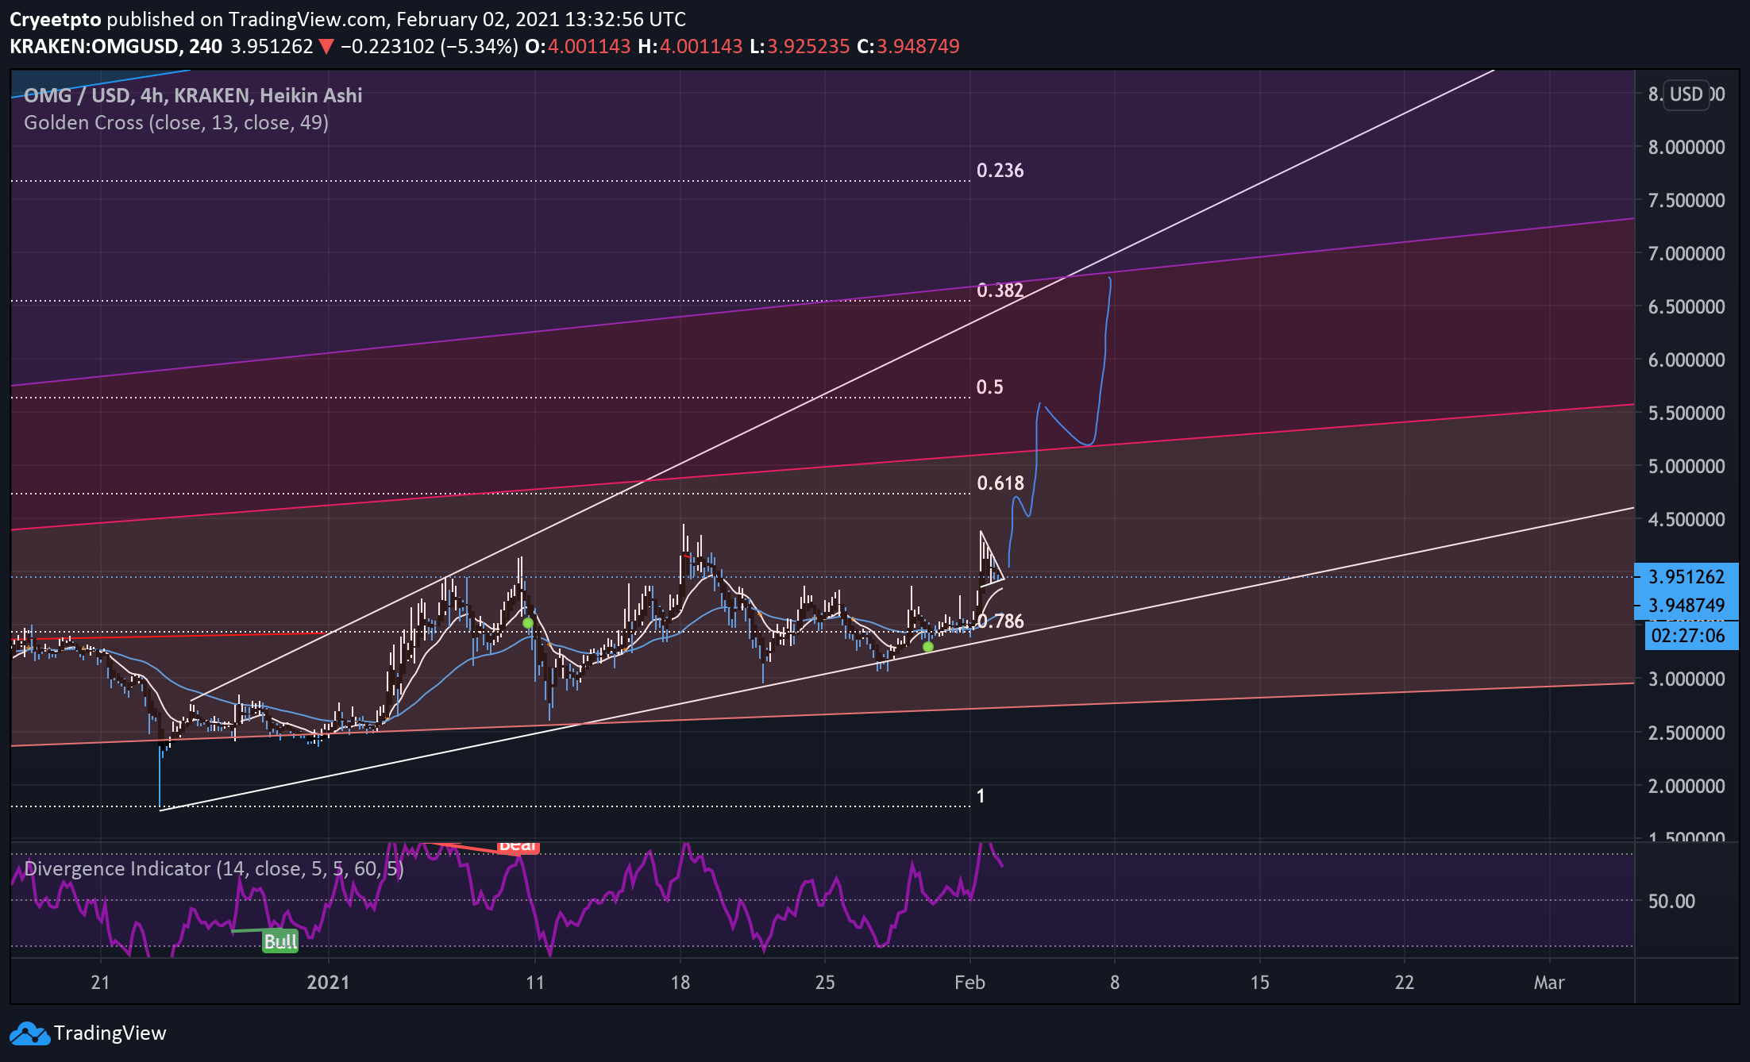
Task: Click the 0.236 Fibonacci level label
Action: coord(1000,171)
